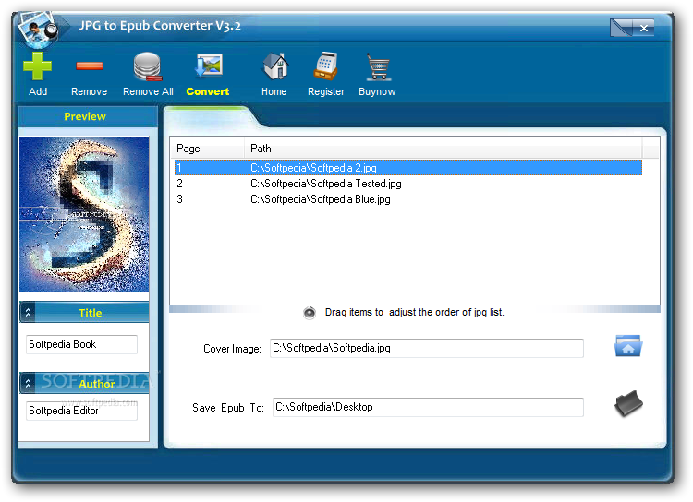The height and width of the screenshot is (502, 693).
Task: Select row Softpedia Tested.jpg
Action: (407, 184)
